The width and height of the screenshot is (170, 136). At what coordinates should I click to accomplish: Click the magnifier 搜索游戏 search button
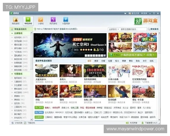click(153, 29)
